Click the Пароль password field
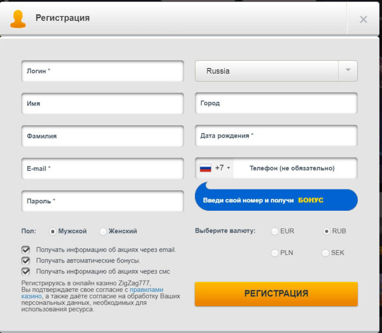The height and width of the screenshot is (333, 382). 102,201
